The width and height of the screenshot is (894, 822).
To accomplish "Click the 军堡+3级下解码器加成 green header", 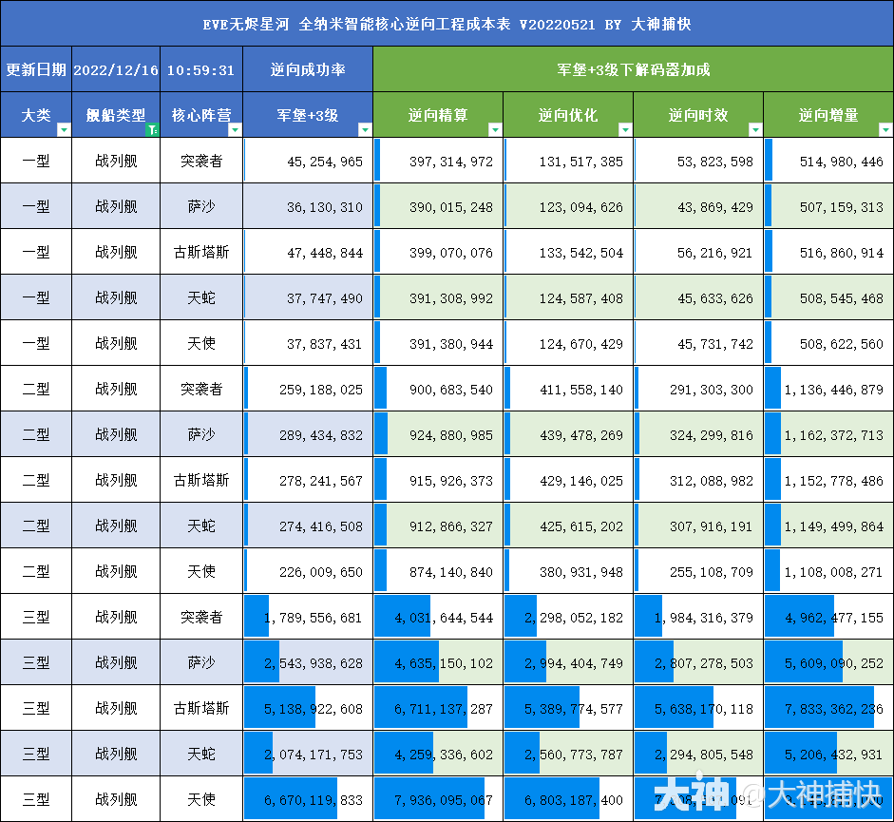I will [x=633, y=68].
